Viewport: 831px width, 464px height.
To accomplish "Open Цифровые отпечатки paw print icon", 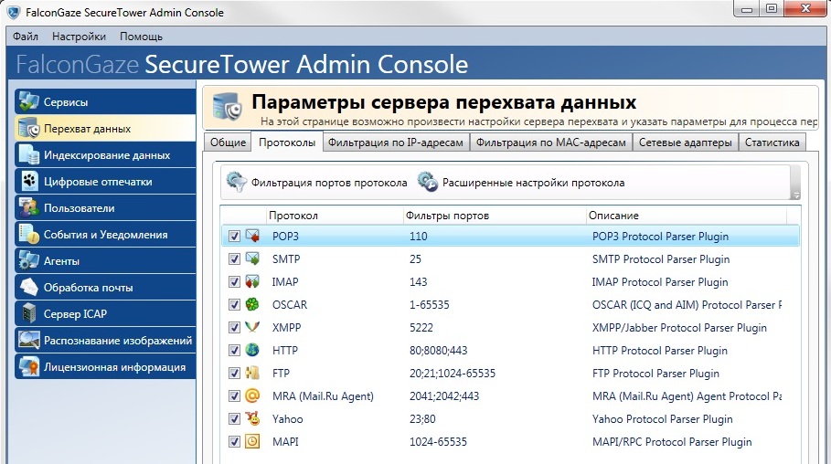I will [x=28, y=181].
